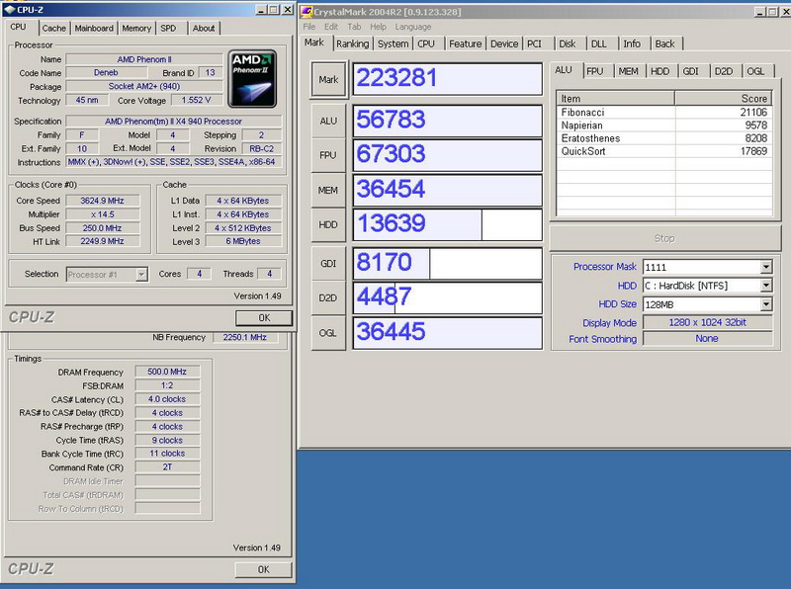Switch to the SPD tab in CPU-Z
Screen dimensions: 791x589
pyautogui.click(x=168, y=29)
